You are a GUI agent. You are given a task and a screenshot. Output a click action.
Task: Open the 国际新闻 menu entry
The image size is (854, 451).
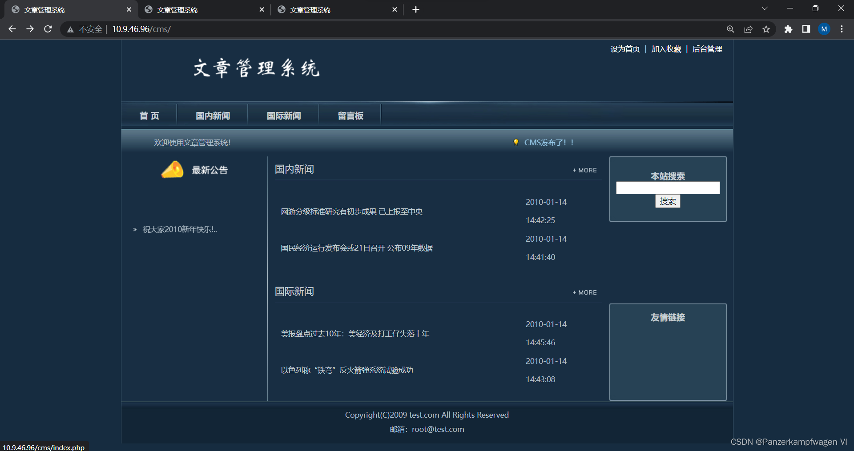(283, 116)
